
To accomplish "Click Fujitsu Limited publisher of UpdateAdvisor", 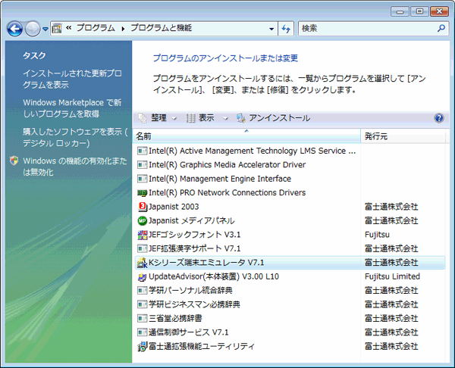I will pyautogui.click(x=392, y=276).
